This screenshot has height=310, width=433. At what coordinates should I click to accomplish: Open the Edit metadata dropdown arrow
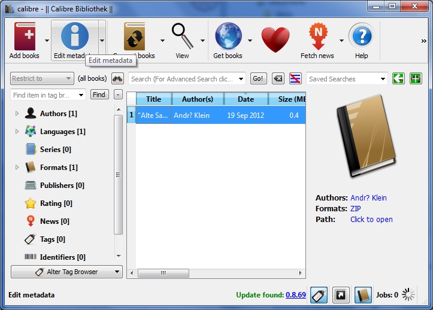pos(102,41)
